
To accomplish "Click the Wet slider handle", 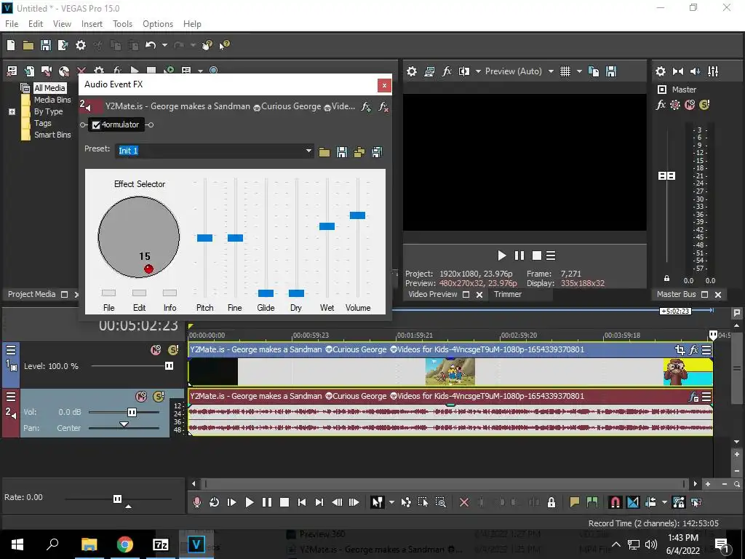I will (327, 226).
